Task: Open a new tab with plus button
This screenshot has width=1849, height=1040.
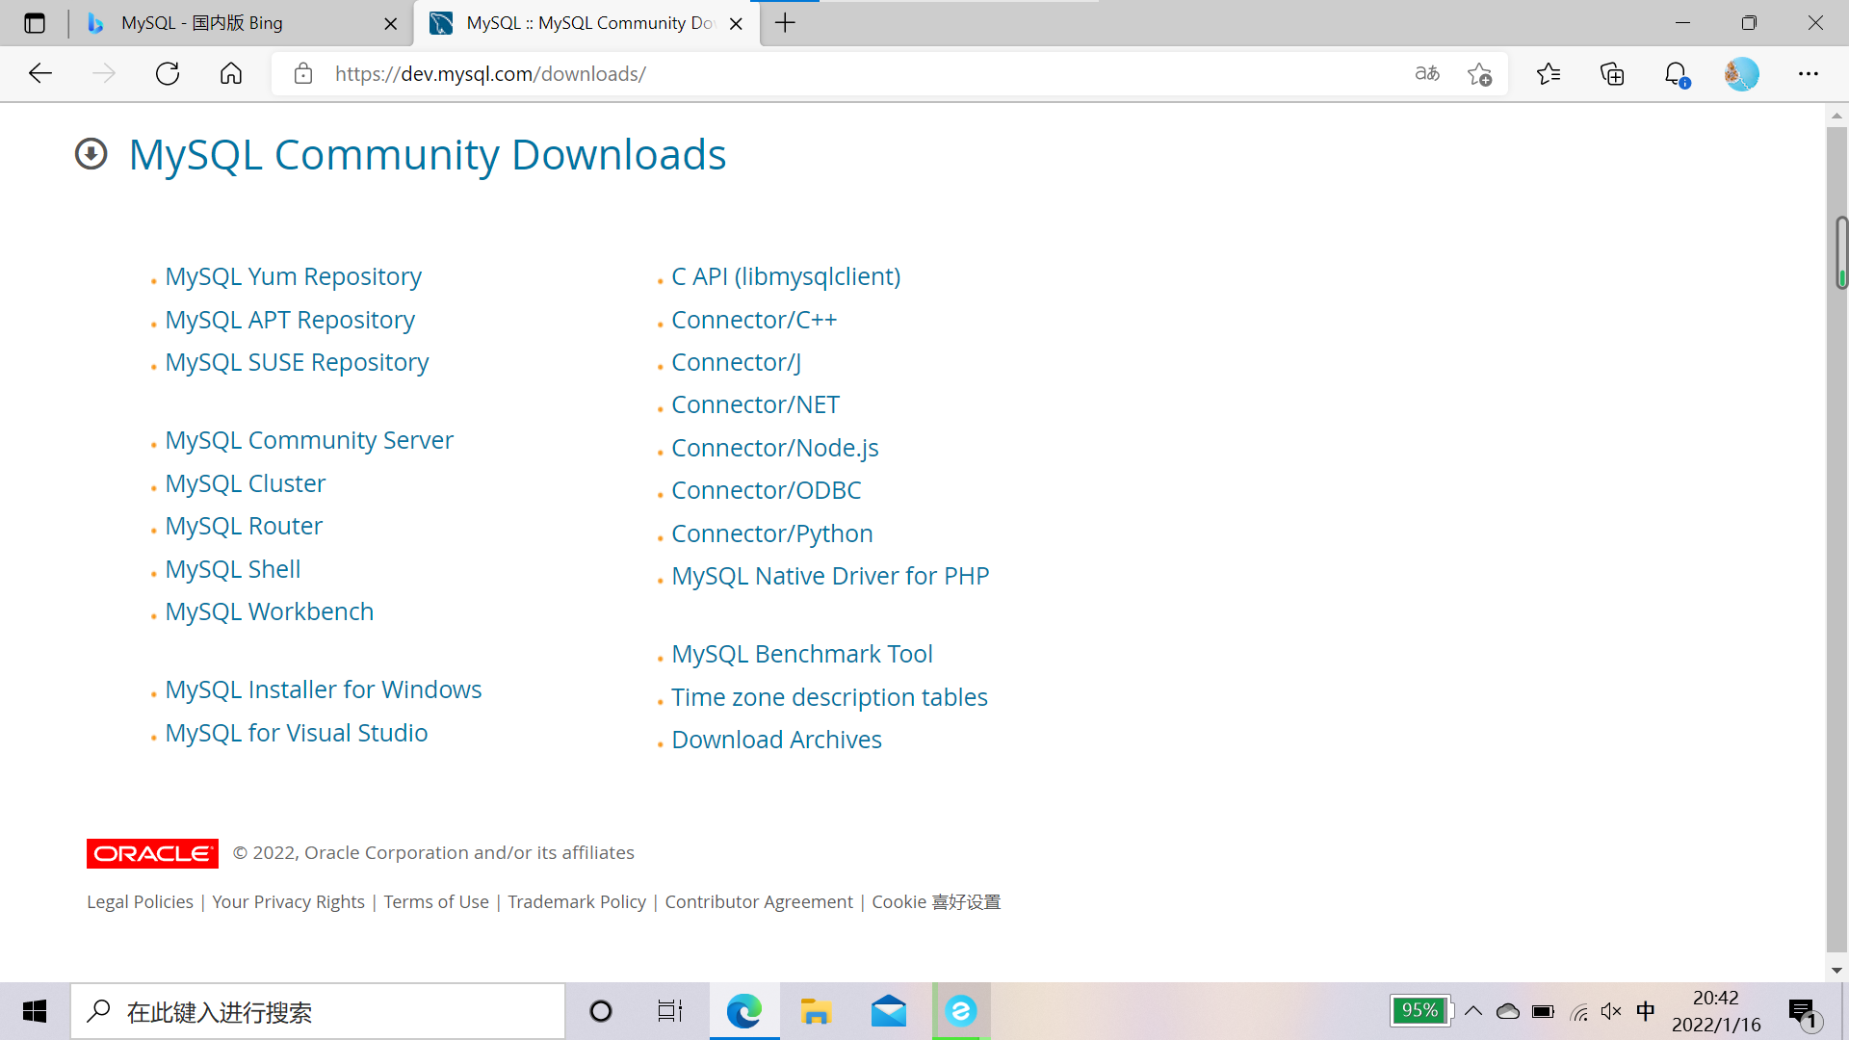Action: (x=786, y=23)
